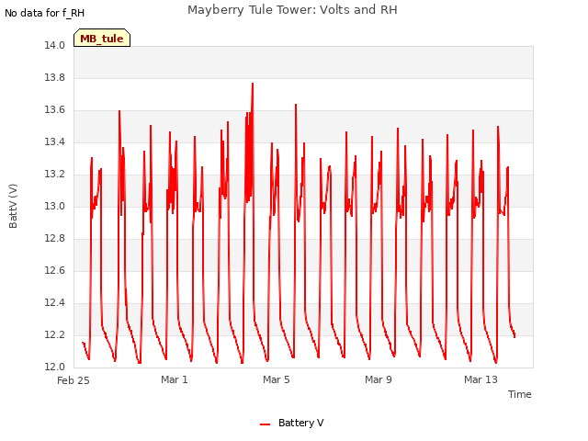This screenshot has height=441, width=588.
Task: Click the 13.6 y-axis tick label
Action: point(55,110)
